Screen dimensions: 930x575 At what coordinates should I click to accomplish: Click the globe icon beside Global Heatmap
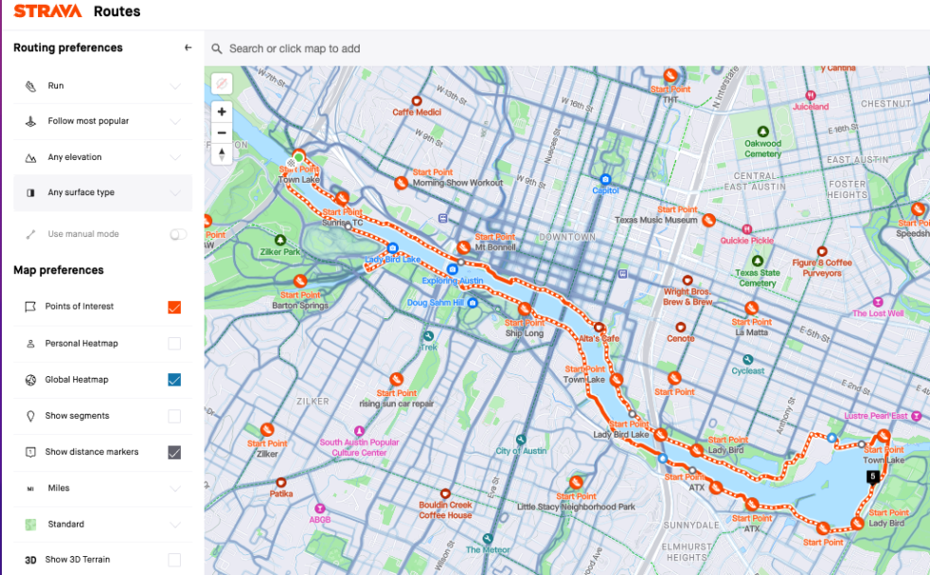tap(30, 379)
